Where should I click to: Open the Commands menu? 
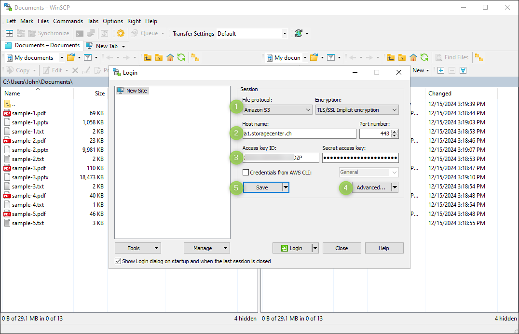pyautogui.click(x=68, y=21)
